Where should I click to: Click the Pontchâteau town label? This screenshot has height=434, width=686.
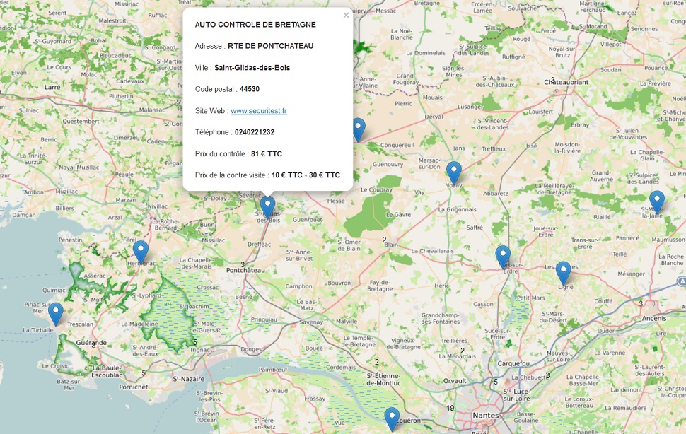click(x=245, y=271)
